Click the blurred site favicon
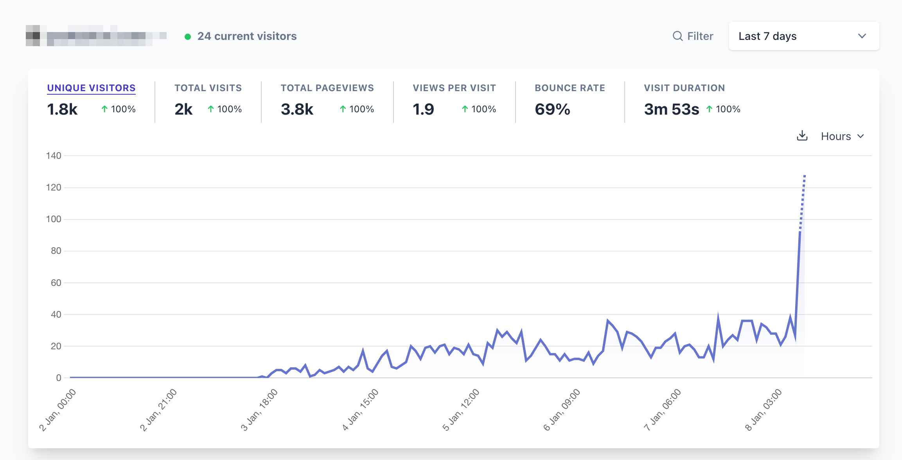902x460 pixels. tap(33, 36)
